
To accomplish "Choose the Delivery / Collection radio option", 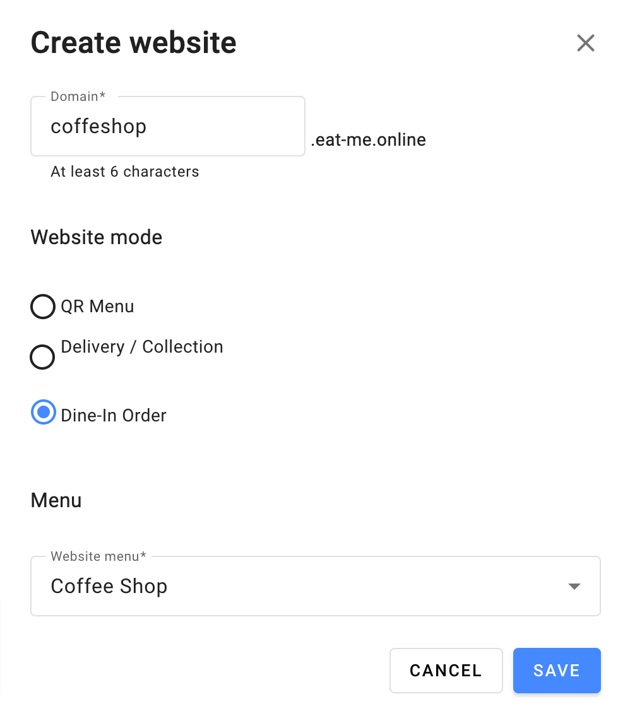I will [43, 357].
